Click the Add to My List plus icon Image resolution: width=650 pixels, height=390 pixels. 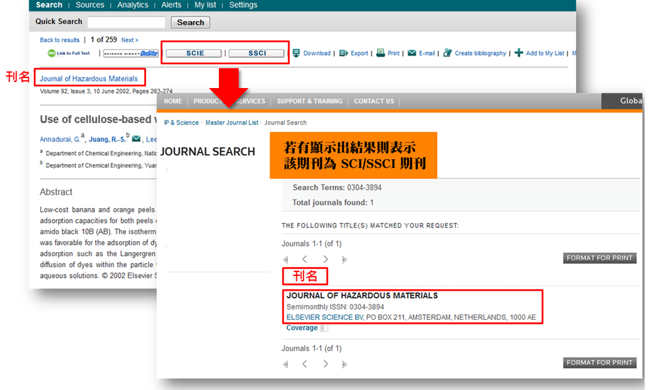(x=518, y=53)
